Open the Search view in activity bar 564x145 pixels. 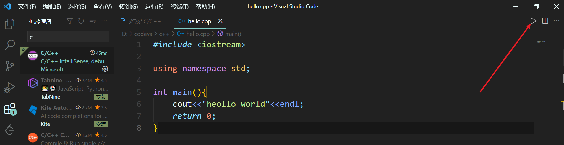click(9, 45)
